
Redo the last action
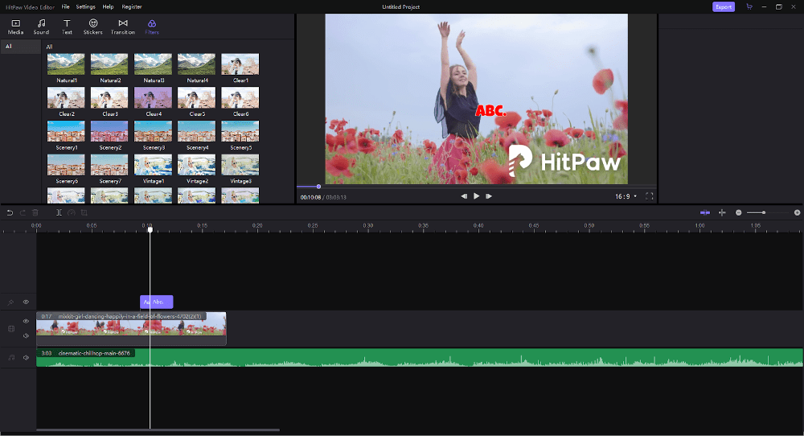(x=23, y=212)
